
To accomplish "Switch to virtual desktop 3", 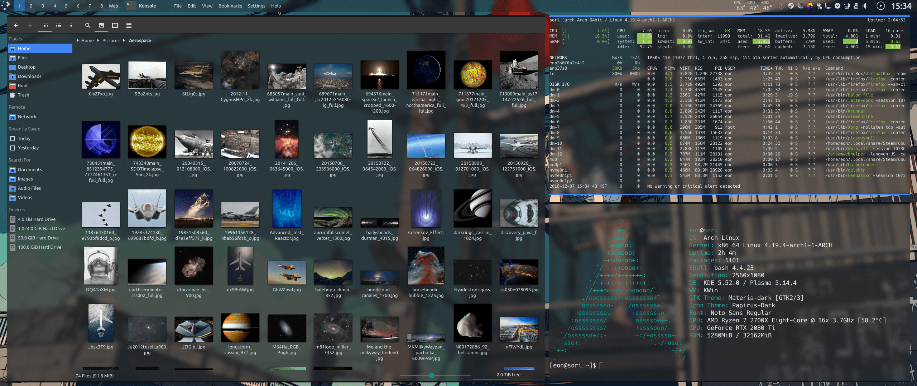I will 43,6.
